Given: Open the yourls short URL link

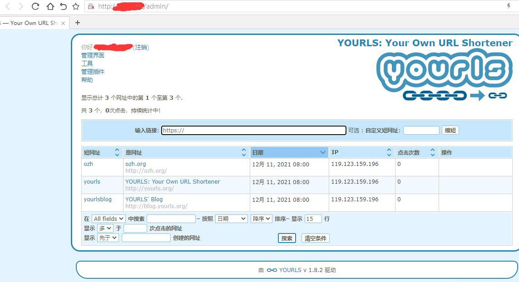Looking at the screenshot, I should click(x=92, y=182).
